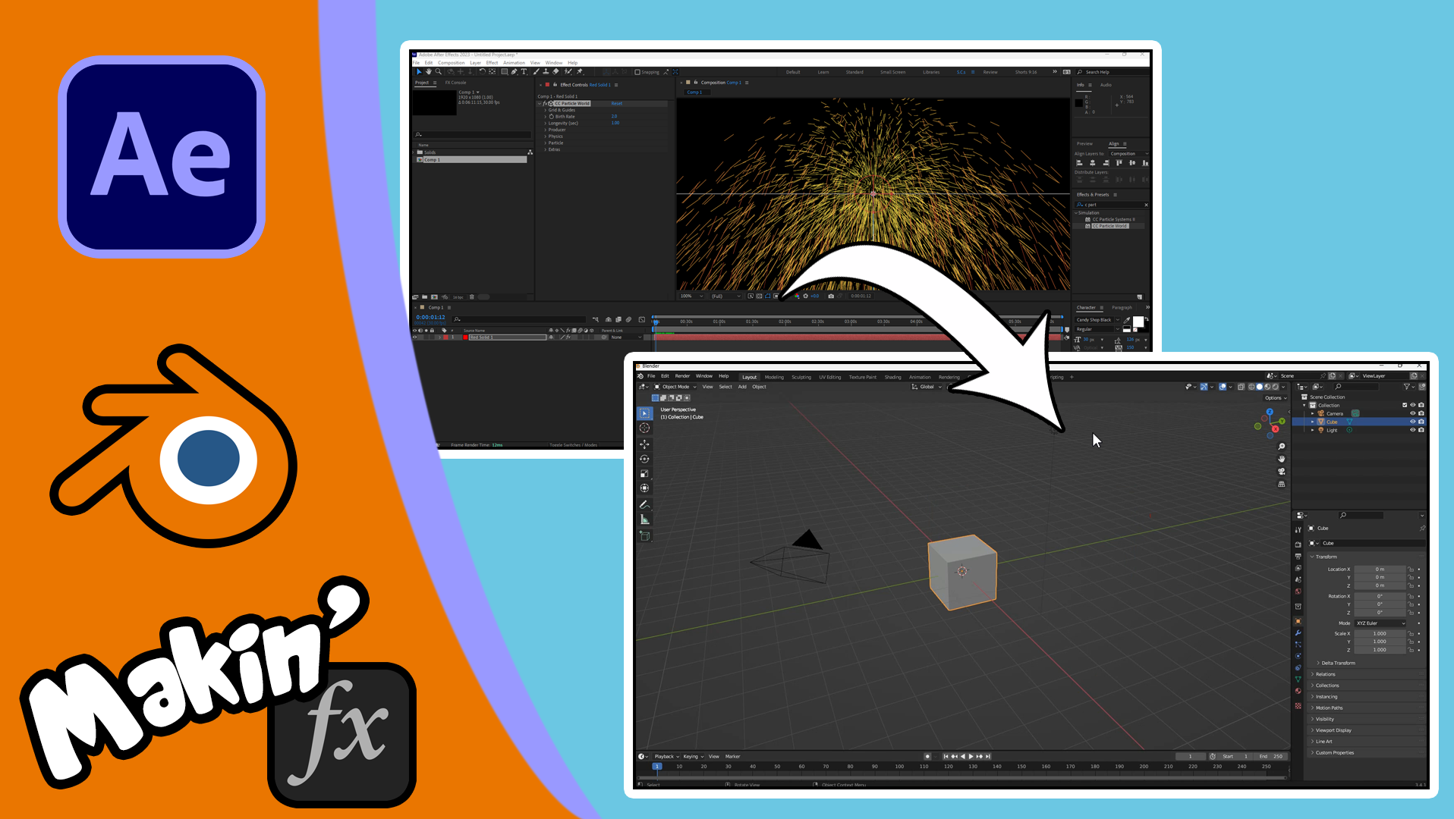
Task: Expand Motion Paths panel
Action: pyautogui.click(x=1367, y=708)
